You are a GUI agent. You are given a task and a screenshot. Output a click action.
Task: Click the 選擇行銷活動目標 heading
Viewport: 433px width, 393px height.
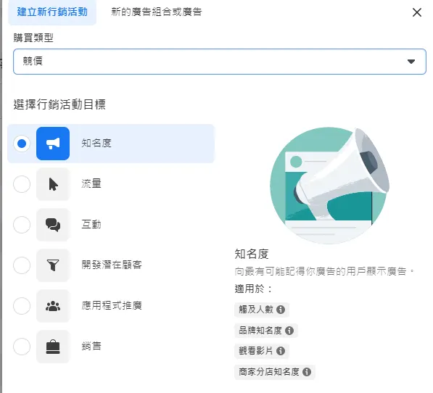[x=59, y=104]
